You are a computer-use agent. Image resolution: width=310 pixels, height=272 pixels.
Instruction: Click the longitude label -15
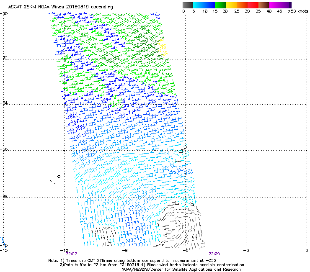(4, 251)
